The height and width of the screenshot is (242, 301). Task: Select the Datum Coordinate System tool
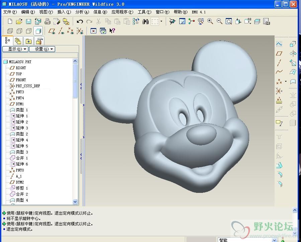pyautogui.click(x=279, y=91)
